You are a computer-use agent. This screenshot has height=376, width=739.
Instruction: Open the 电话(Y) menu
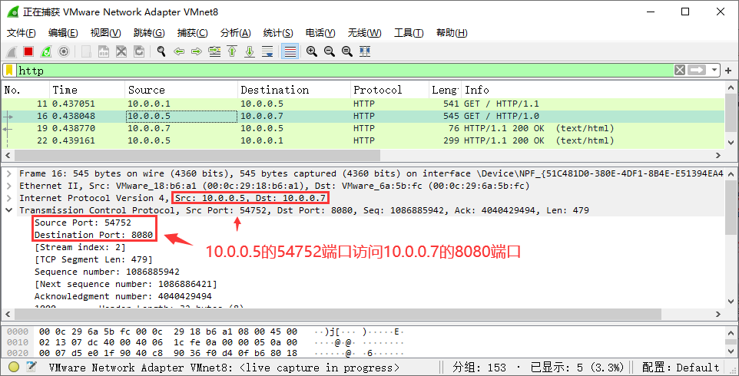(320, 33)
